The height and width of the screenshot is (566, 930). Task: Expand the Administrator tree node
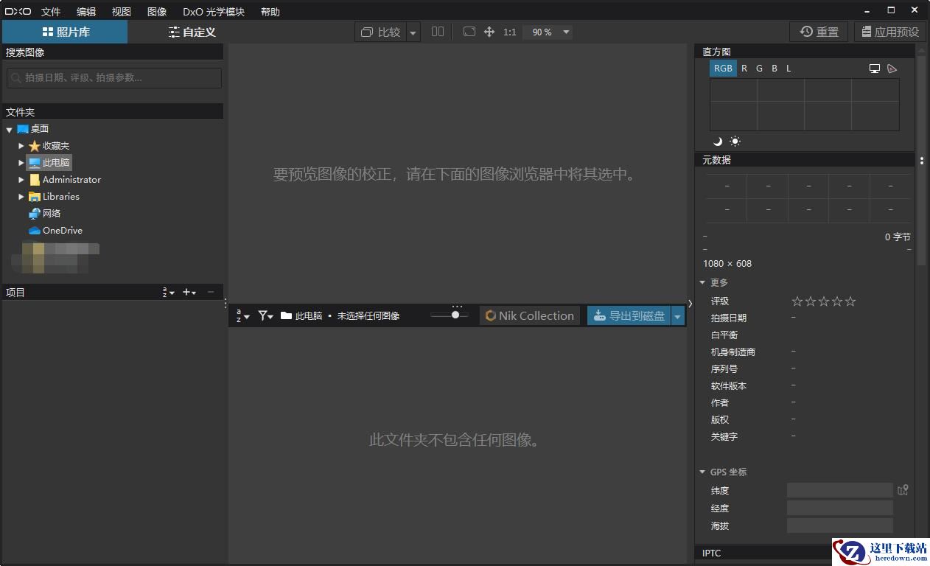[21, 180]
